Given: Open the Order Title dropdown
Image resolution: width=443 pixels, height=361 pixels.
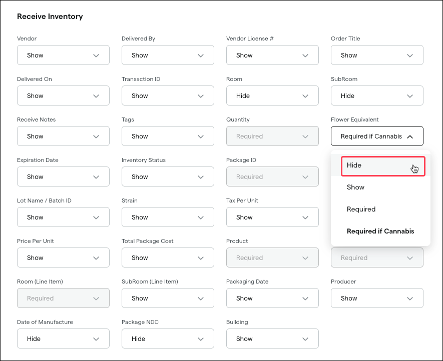Looking at the screenshot, I should (x=377, y=55).
